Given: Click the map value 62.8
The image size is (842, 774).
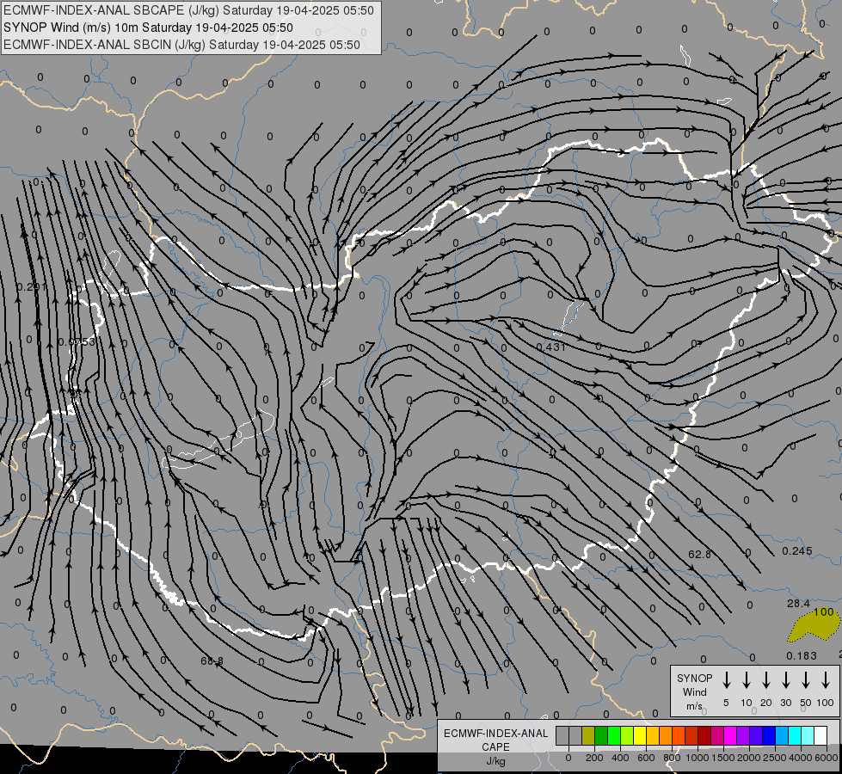Looking at the screenshot, I should tap(699, 554).
